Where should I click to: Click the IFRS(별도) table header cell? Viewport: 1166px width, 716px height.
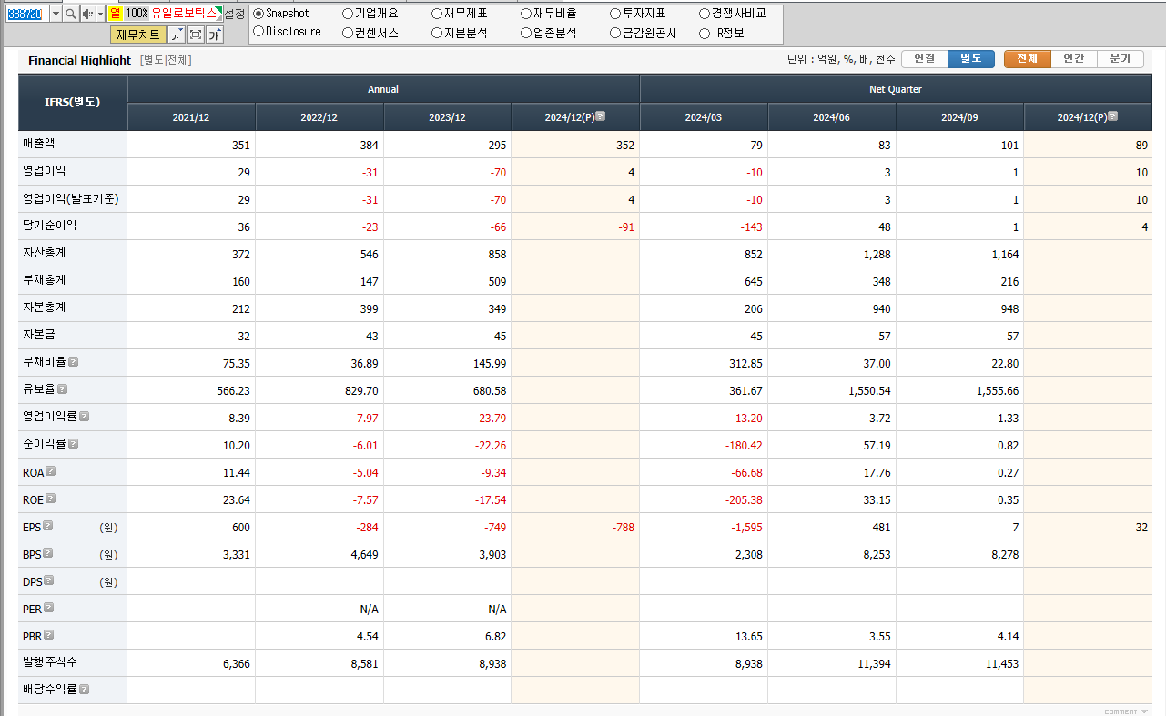(x=73, y=103)
